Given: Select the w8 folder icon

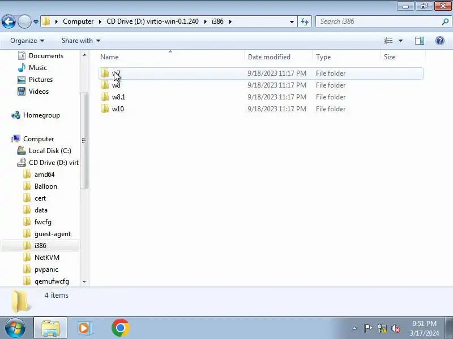Looking at the screenshot, I should [x=105, y=85].
